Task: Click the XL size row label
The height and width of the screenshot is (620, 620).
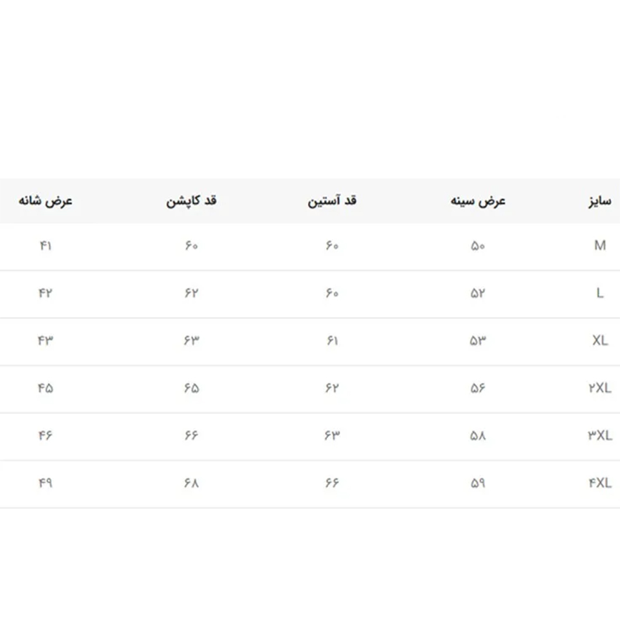Action: [x=600, y=340]
